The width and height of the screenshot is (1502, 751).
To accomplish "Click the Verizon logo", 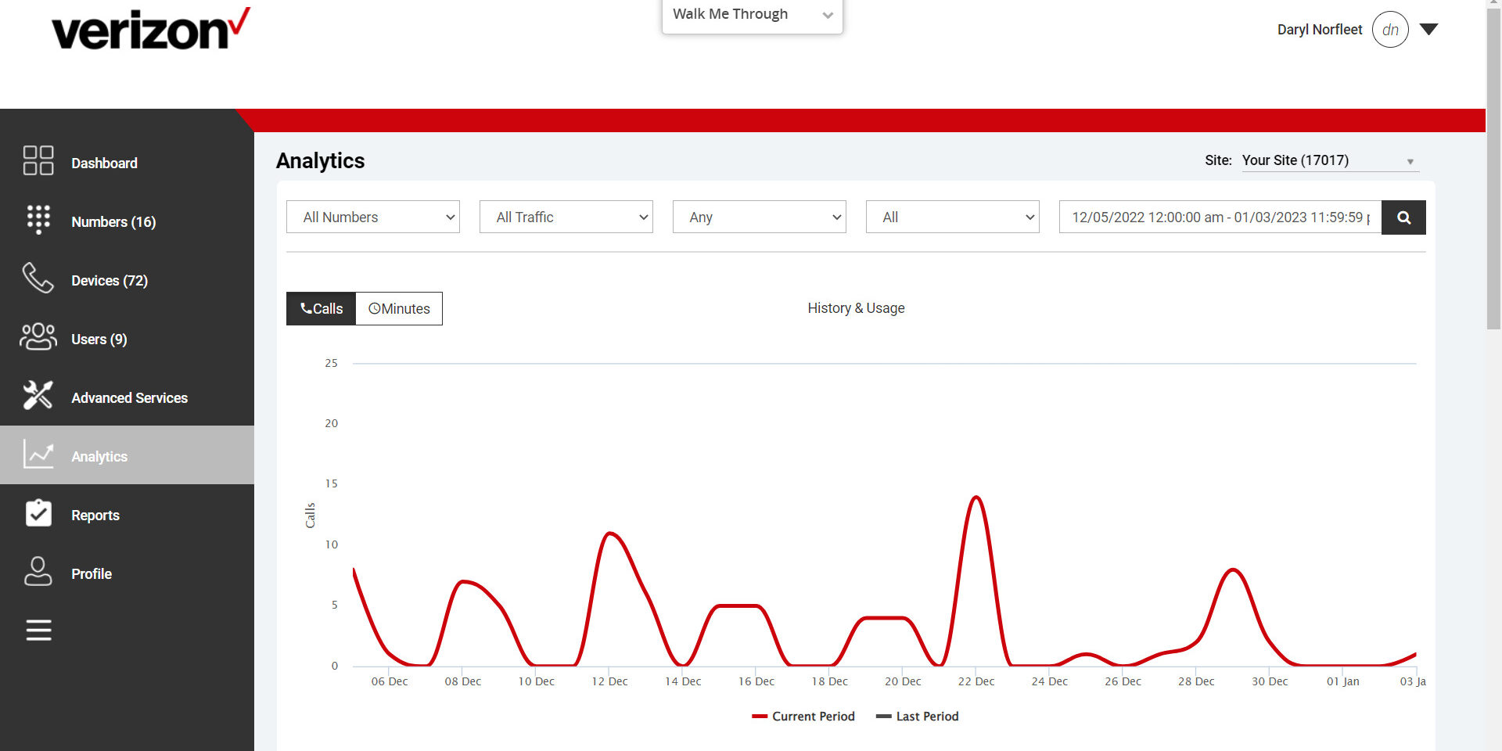I will 149,30.
